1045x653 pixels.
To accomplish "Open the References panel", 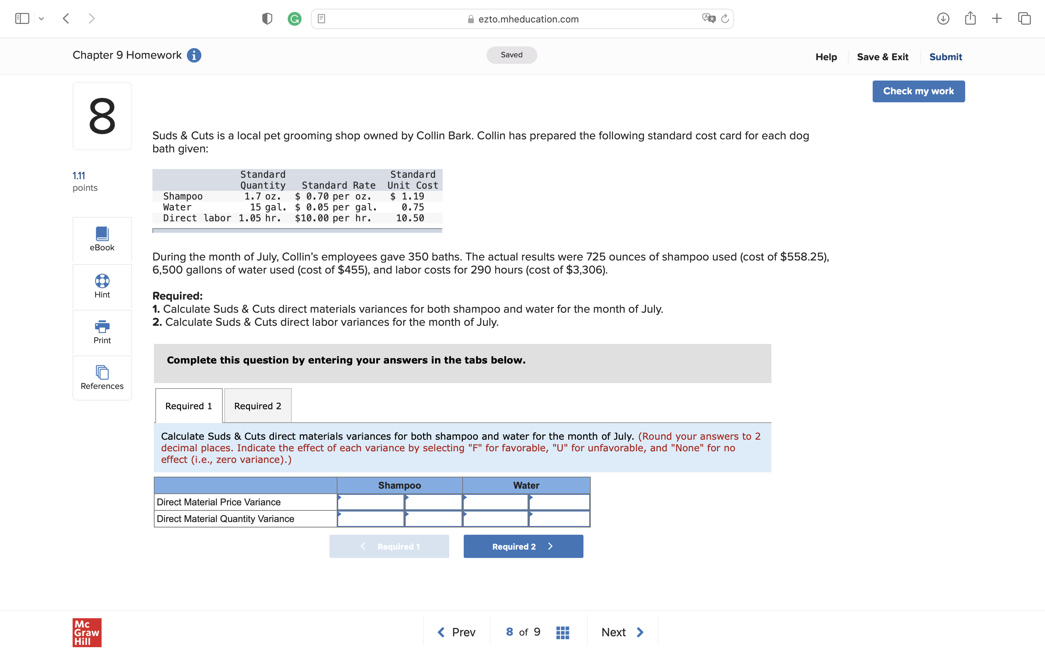I will 102,377.
